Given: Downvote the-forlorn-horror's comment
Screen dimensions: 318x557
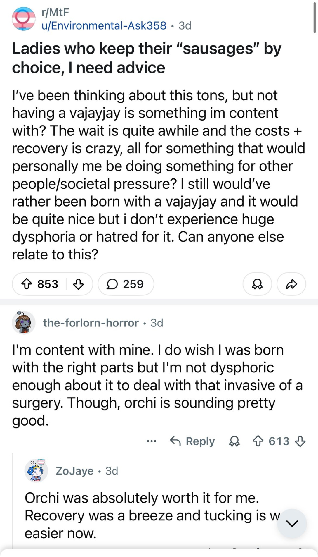Looking at the screenshot, I should click(300, 441).
